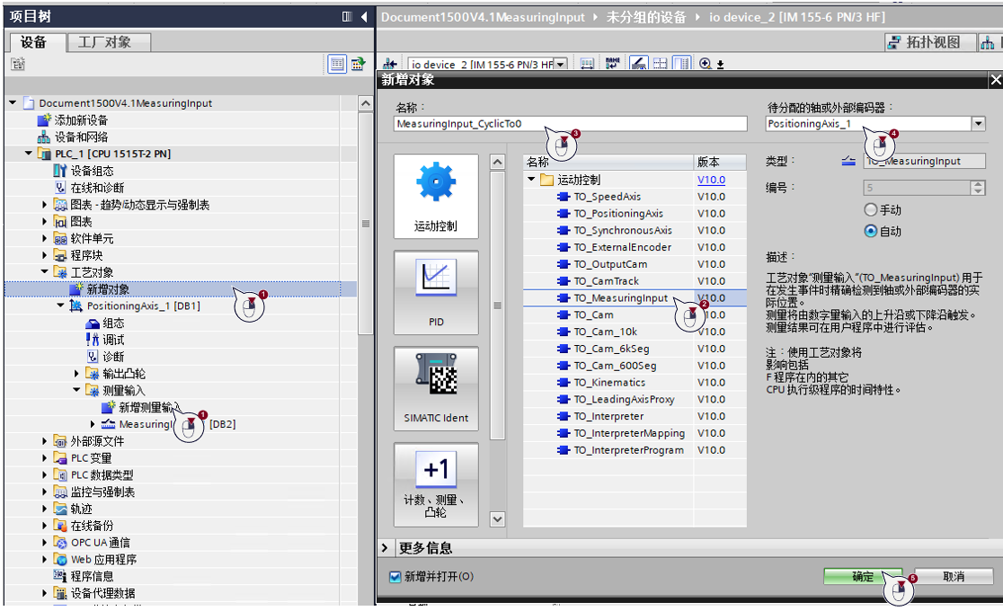This screenshot has height=611, width=1003.
Task: Expand 输出凸轮 tree node
Action: (x=76, y=374)
